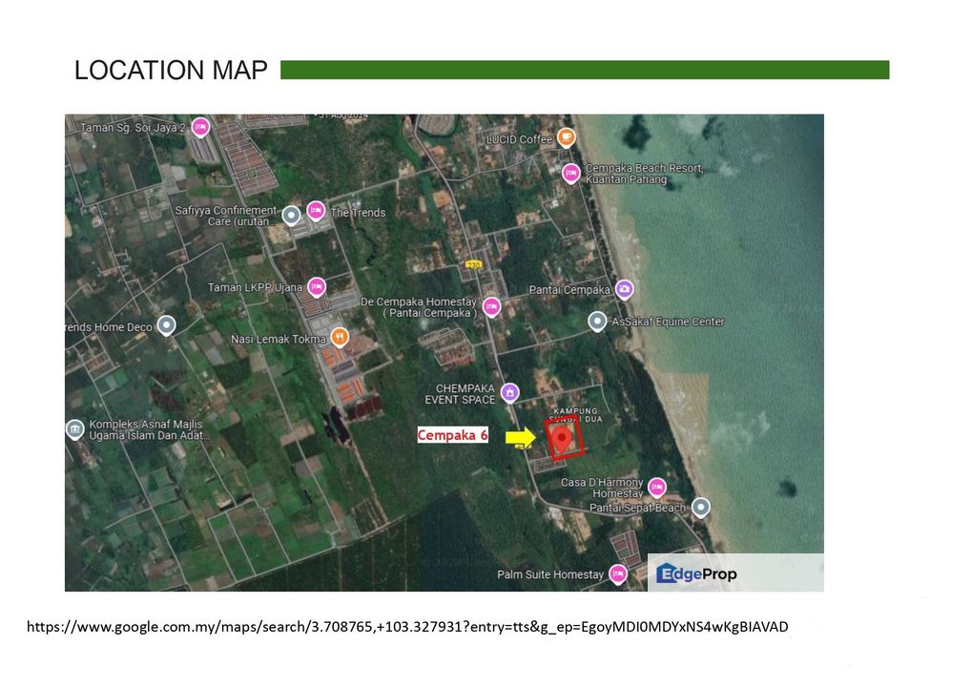The image size is (972, 687).
Task: Open the Kompleks Asnaf Majlis Ugama pin
Action: 75,429
